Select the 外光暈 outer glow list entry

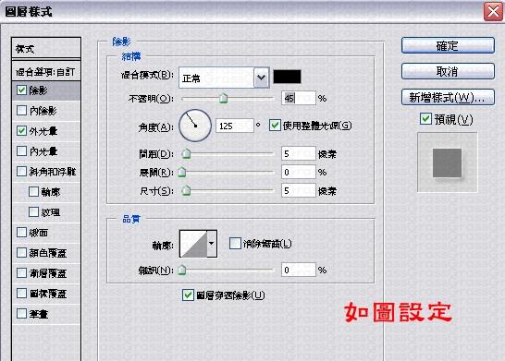pos(46,131)
